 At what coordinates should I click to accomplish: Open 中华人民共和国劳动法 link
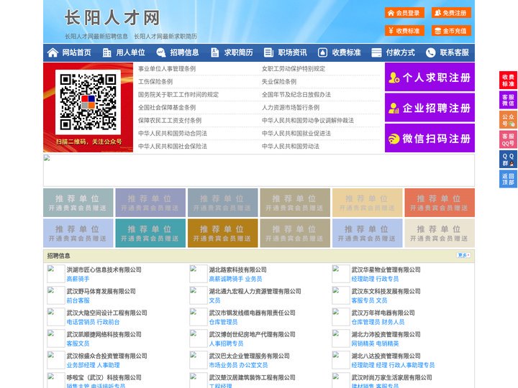pos(291,146)
